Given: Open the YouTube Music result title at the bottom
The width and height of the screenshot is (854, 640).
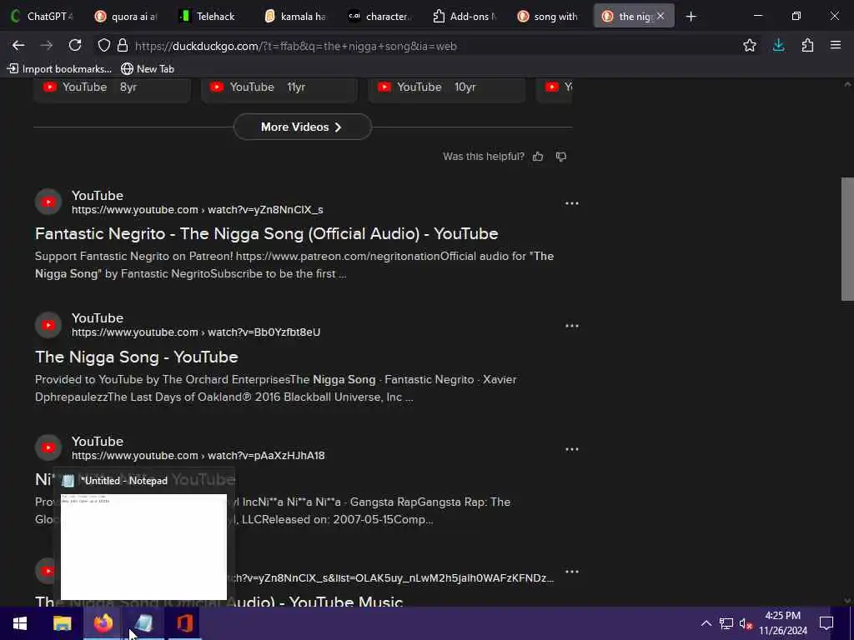Looking at the screenshot, I should (x=219, y=602).
